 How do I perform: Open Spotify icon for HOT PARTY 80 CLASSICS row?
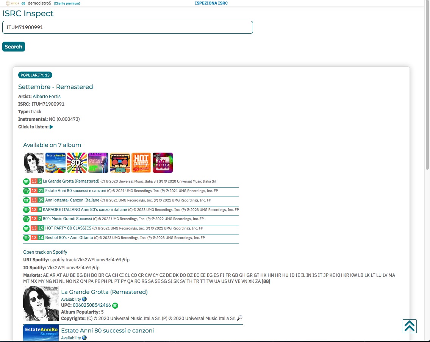[x=26, y=228]
